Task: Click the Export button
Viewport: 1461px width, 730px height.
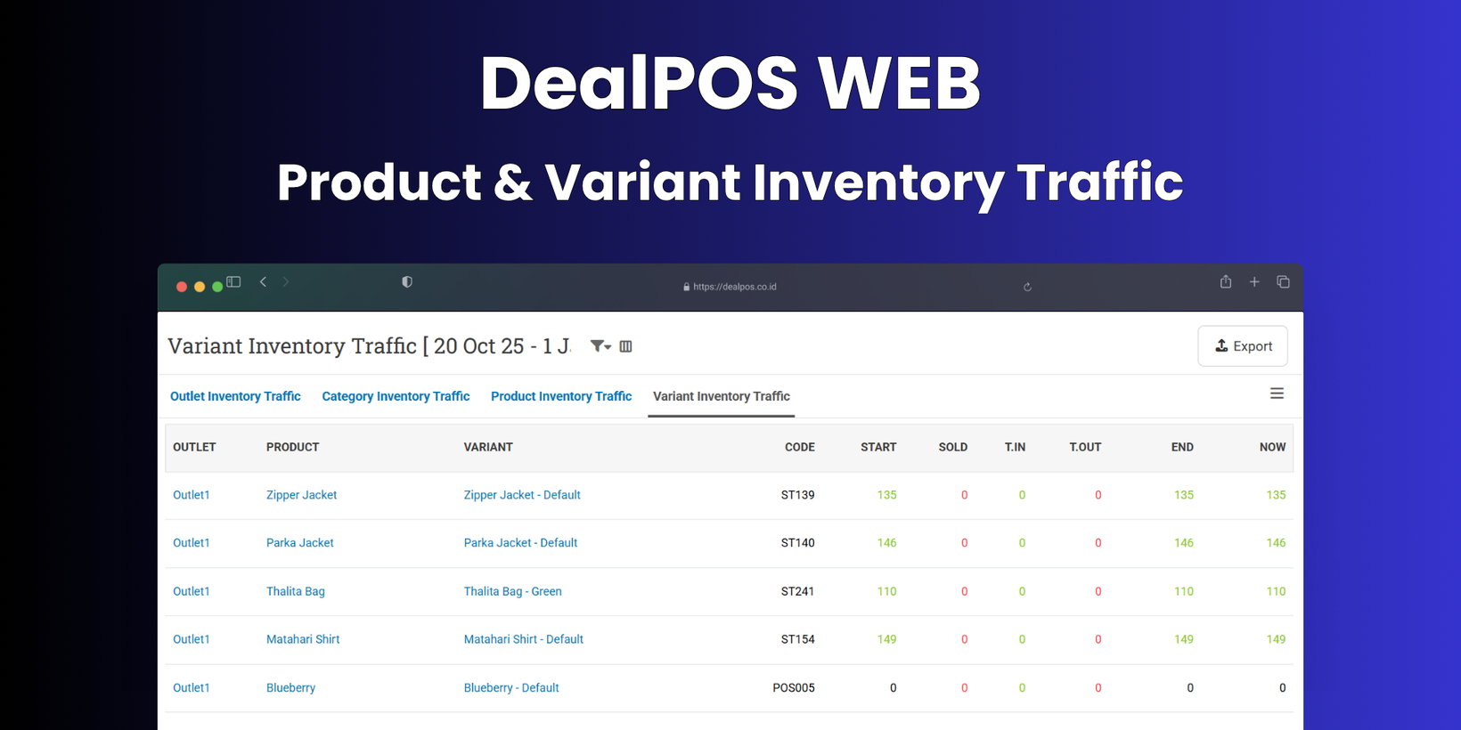Action: coord(1243,346)
